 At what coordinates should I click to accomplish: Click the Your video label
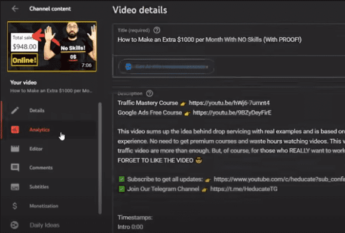coord(23,82)
